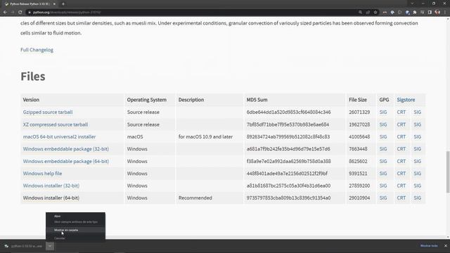
Task: Close the Python Release tab
Action: click(x=54, y=4)
